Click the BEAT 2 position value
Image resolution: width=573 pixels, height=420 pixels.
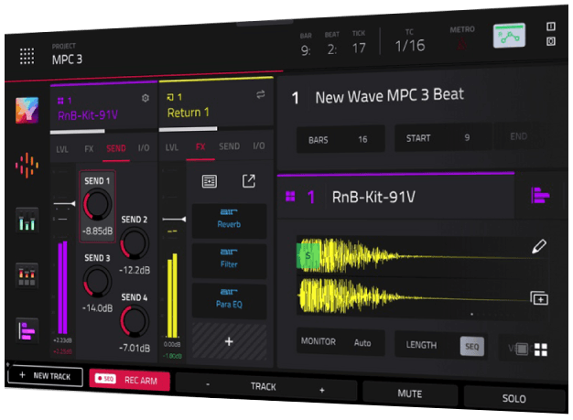[x=332, y=49]
